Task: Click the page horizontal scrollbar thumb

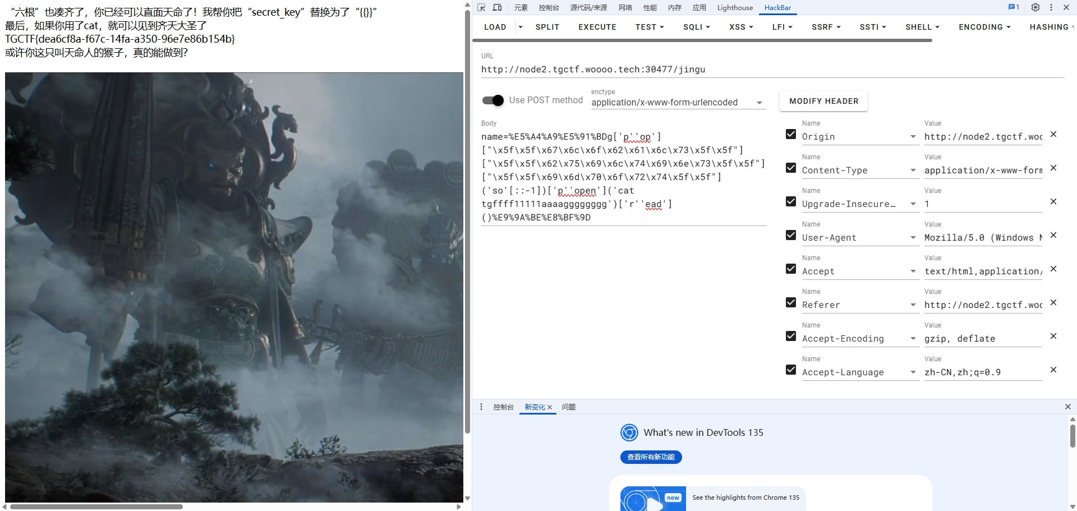Action: click(96, 507)
